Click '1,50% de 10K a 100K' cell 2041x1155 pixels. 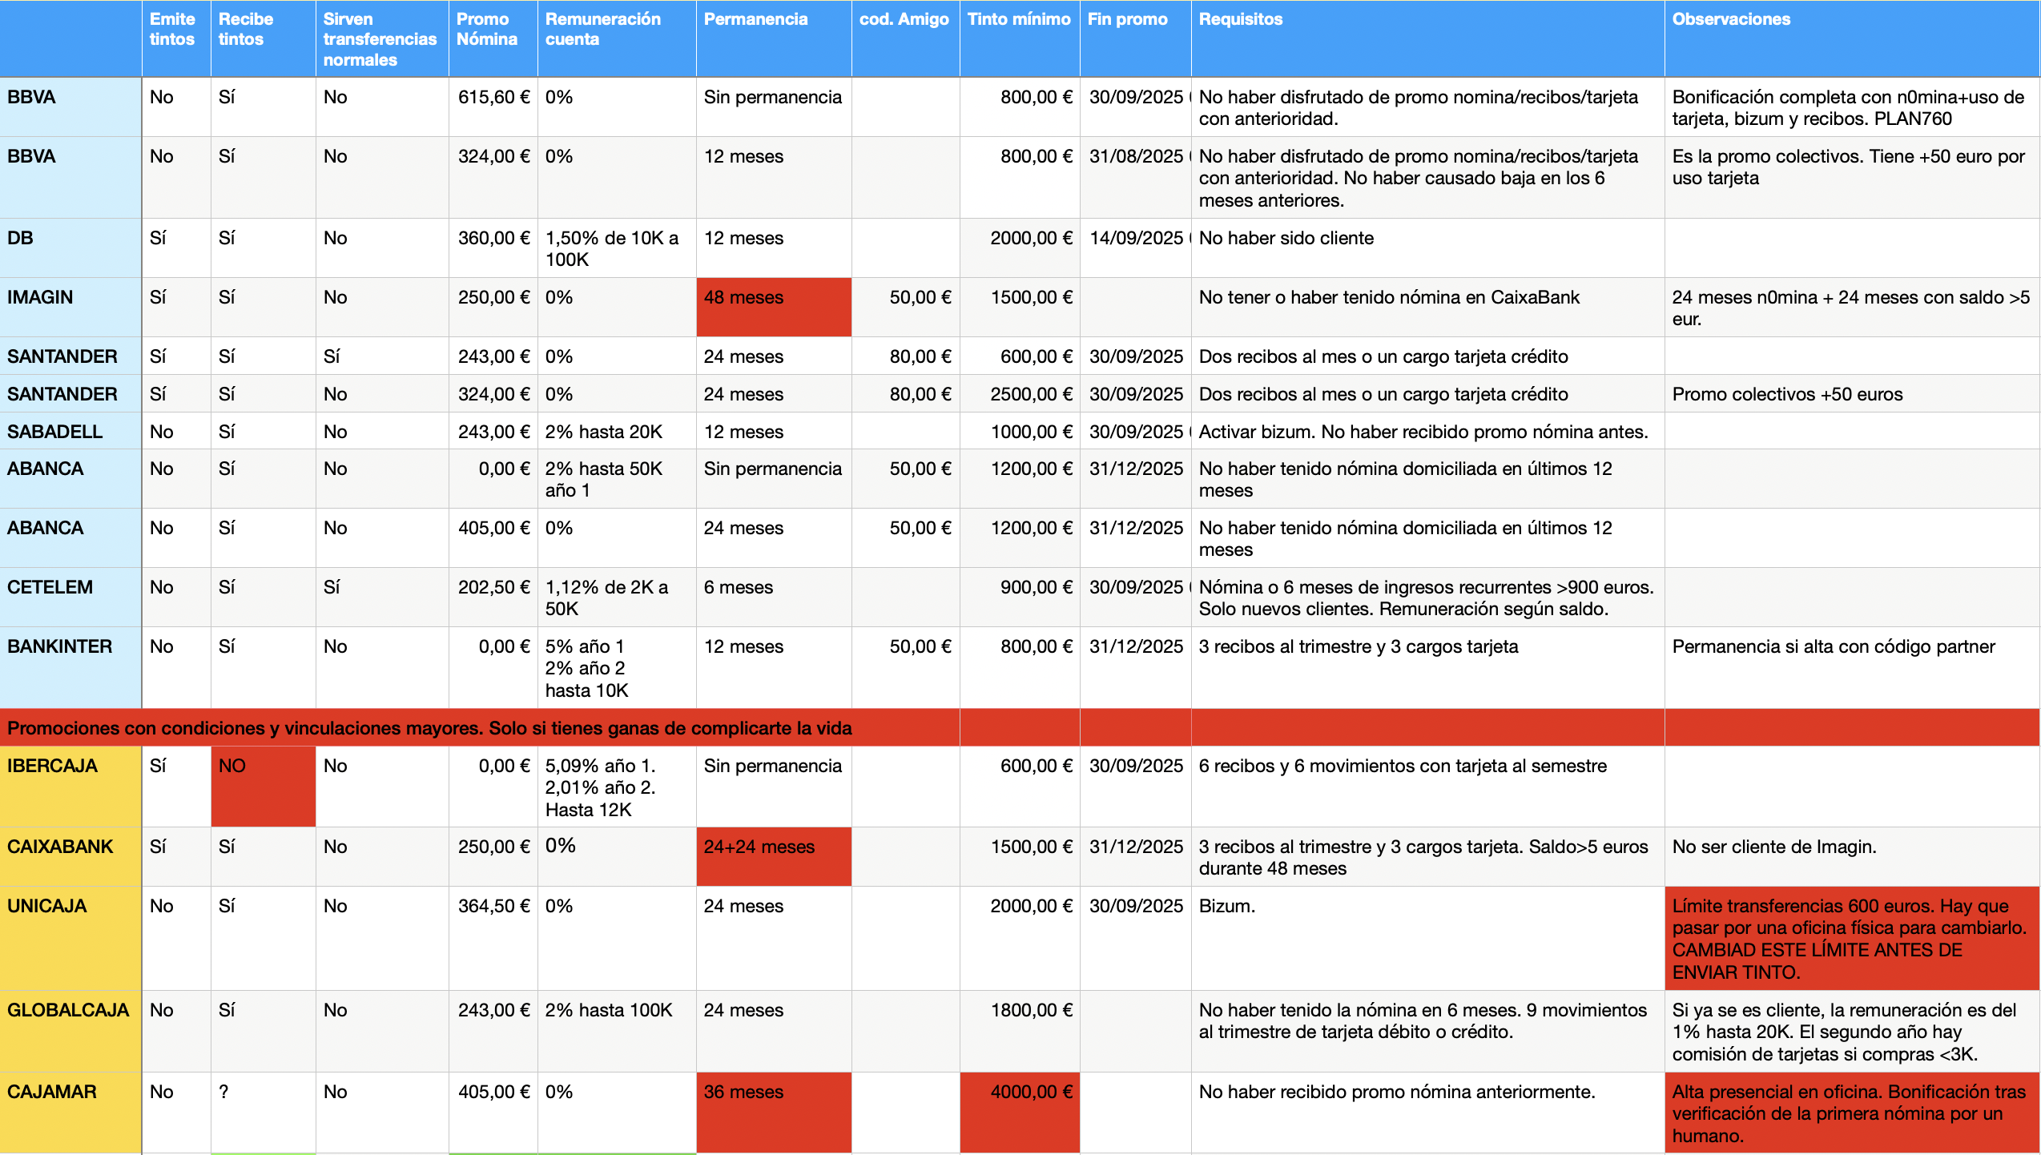(x=617, y=247)
